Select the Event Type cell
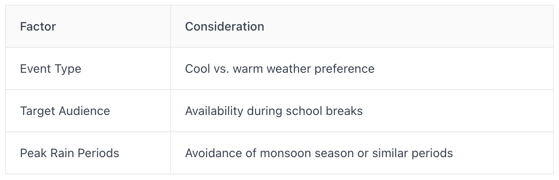The width and height of the screenshot is (559, 180). 88,68
